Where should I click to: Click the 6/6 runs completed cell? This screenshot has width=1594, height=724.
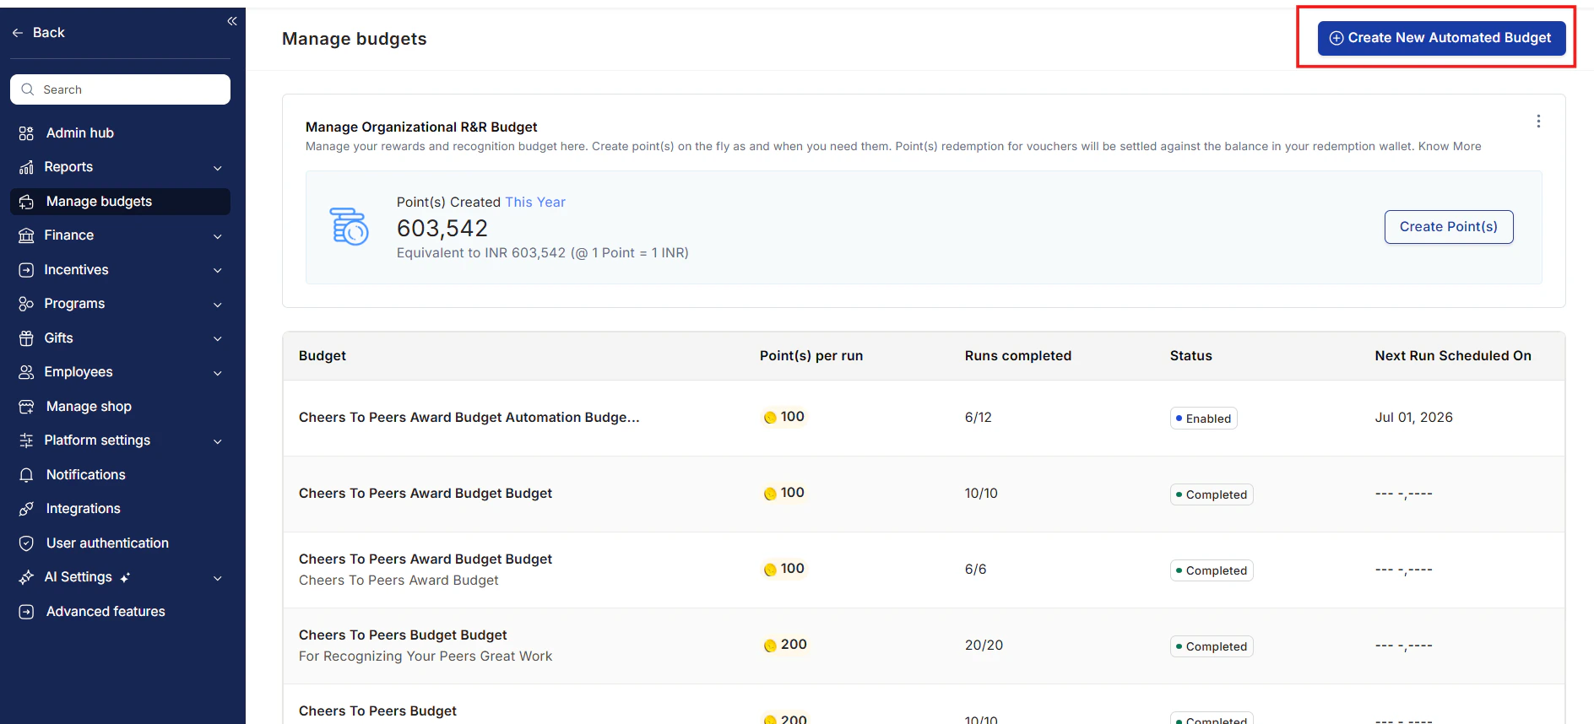point(975,569)
